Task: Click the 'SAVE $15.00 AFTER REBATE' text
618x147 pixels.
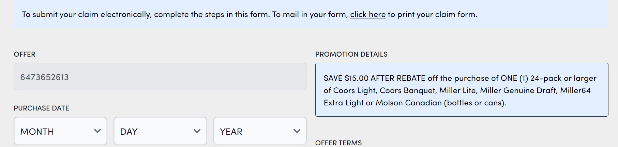Action: 374,78
